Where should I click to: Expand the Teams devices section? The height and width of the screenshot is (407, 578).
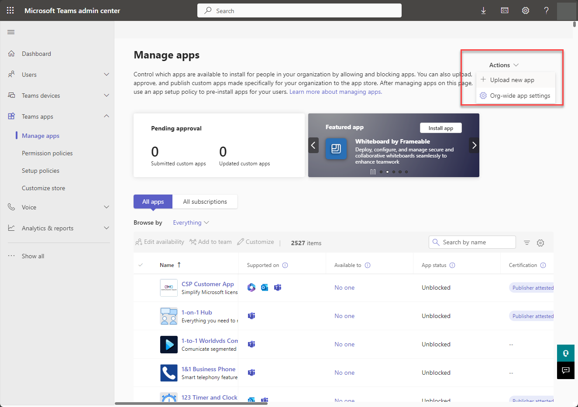coord(107,96)
